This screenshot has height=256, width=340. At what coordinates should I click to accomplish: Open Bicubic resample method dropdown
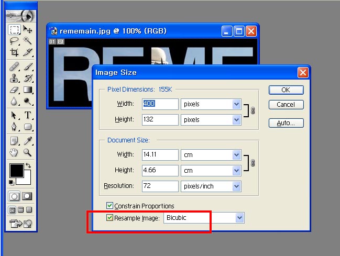(x=239, y=218)
